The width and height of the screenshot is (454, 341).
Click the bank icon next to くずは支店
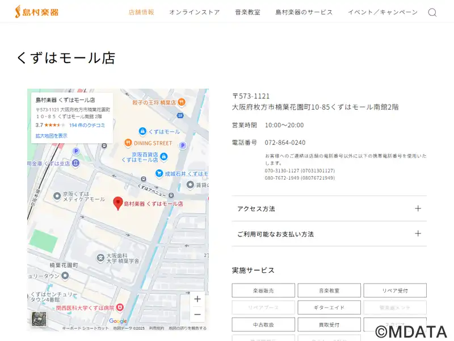click(x=75, y=163)
